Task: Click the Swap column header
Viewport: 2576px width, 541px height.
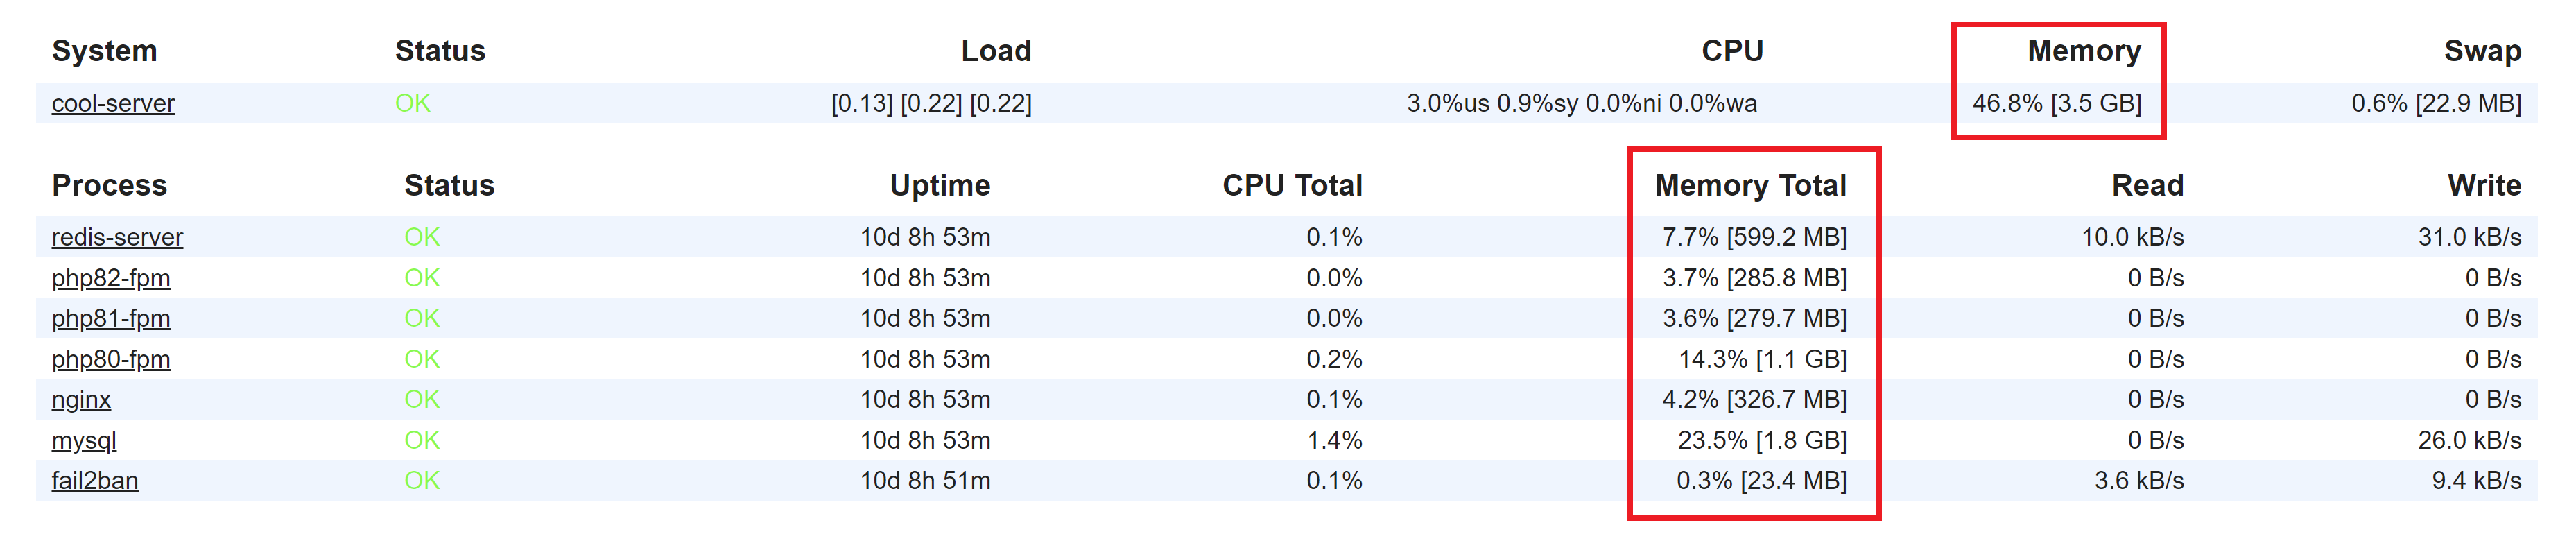Action: tap(2482, 51)
